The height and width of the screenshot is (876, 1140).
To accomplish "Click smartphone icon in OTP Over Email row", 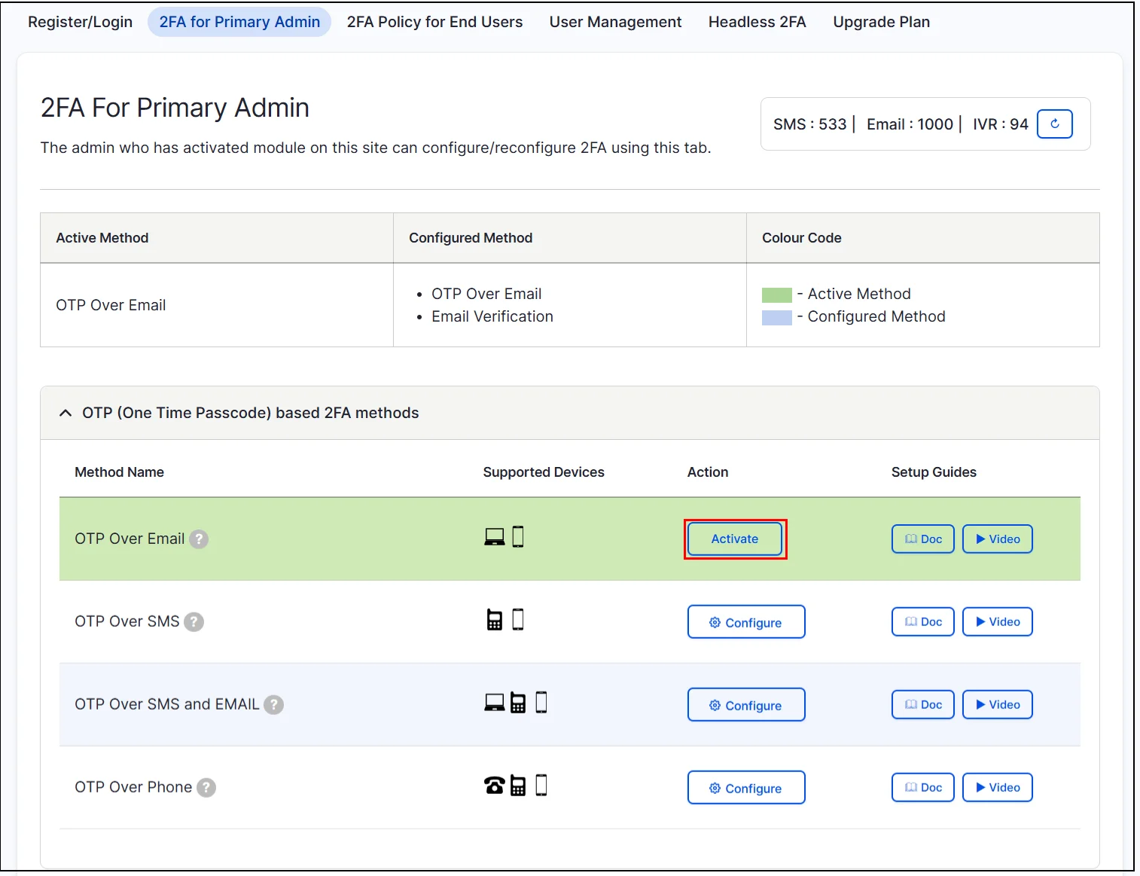I will [x=518, y=537].
